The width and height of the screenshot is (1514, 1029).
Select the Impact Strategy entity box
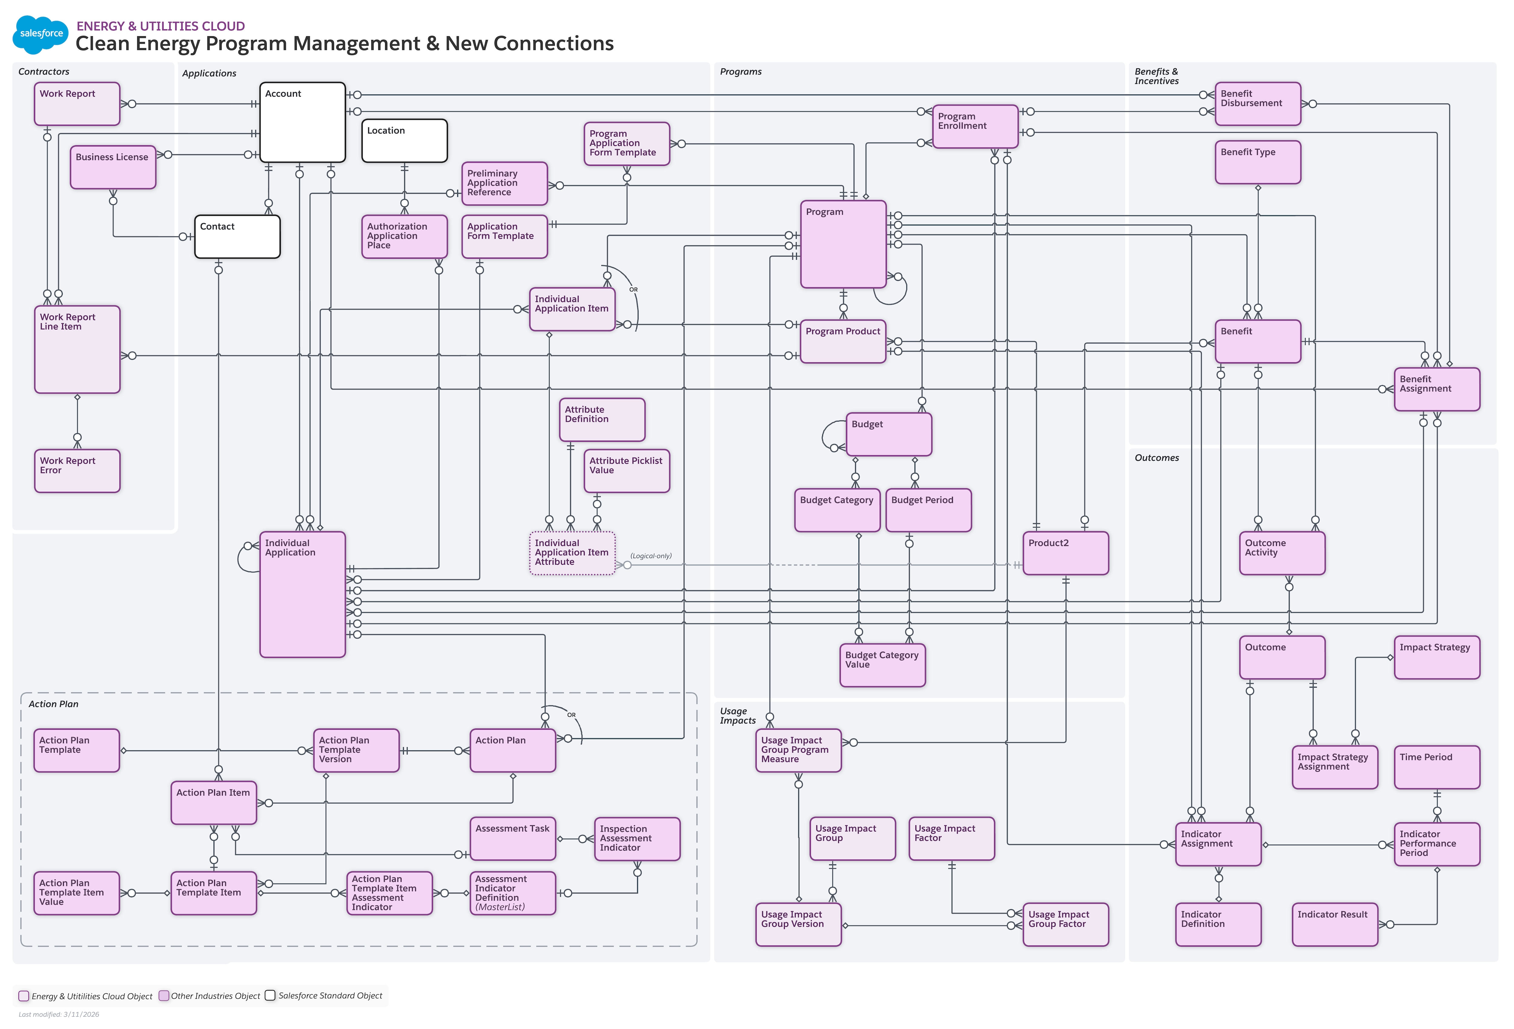tap(1436, 656)
